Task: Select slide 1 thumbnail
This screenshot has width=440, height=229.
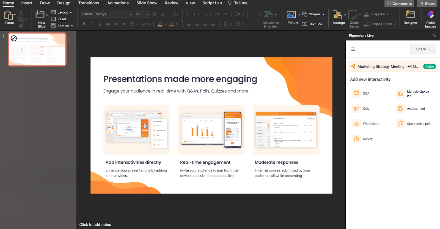Action: (x=37, y=49)
